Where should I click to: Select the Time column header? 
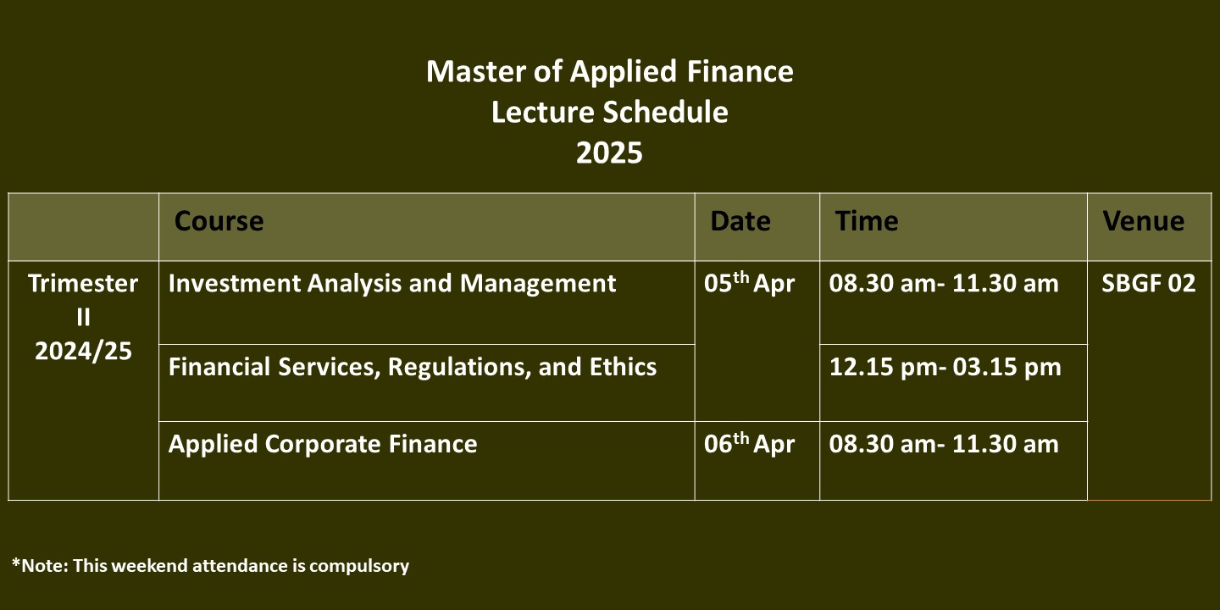tap(867, 222)
